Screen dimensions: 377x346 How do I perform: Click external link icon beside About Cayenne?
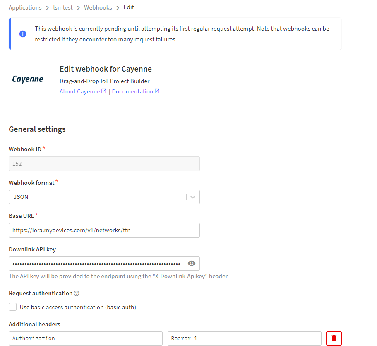[103, 91]
